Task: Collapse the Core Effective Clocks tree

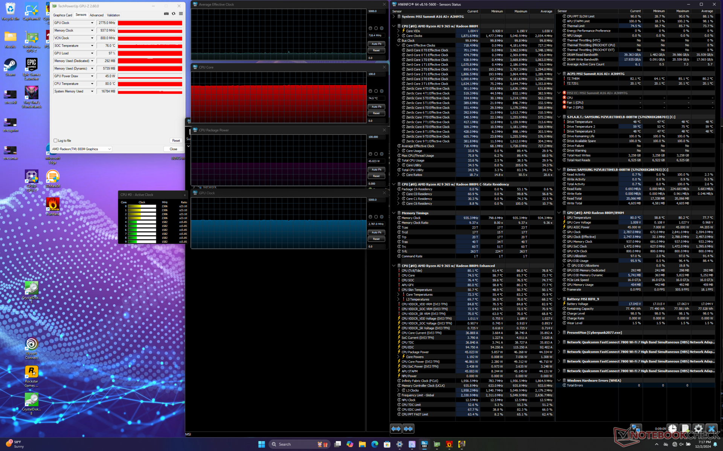Action: point(398,45)
